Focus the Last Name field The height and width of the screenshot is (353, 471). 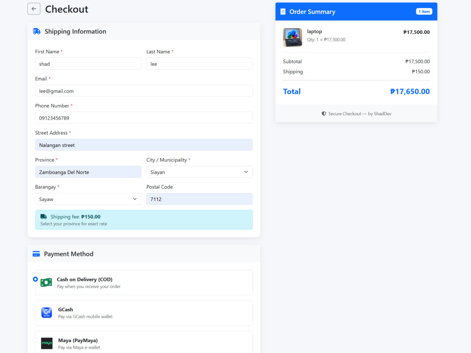click(x=199, y=64)
